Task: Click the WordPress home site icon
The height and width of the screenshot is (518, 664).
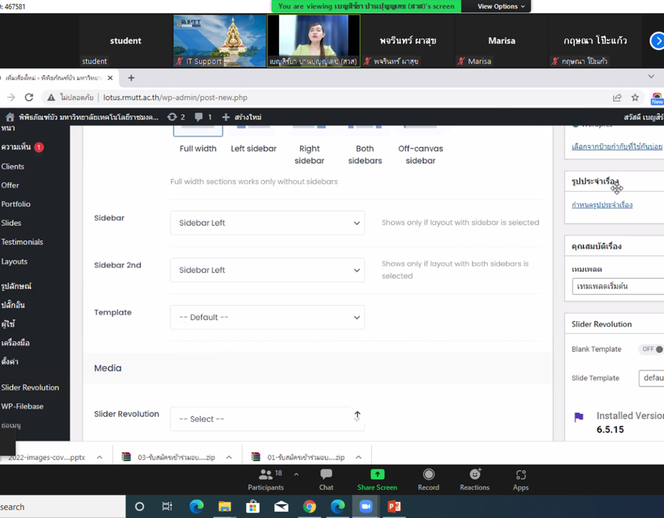Action: click(x=10, y=117)
